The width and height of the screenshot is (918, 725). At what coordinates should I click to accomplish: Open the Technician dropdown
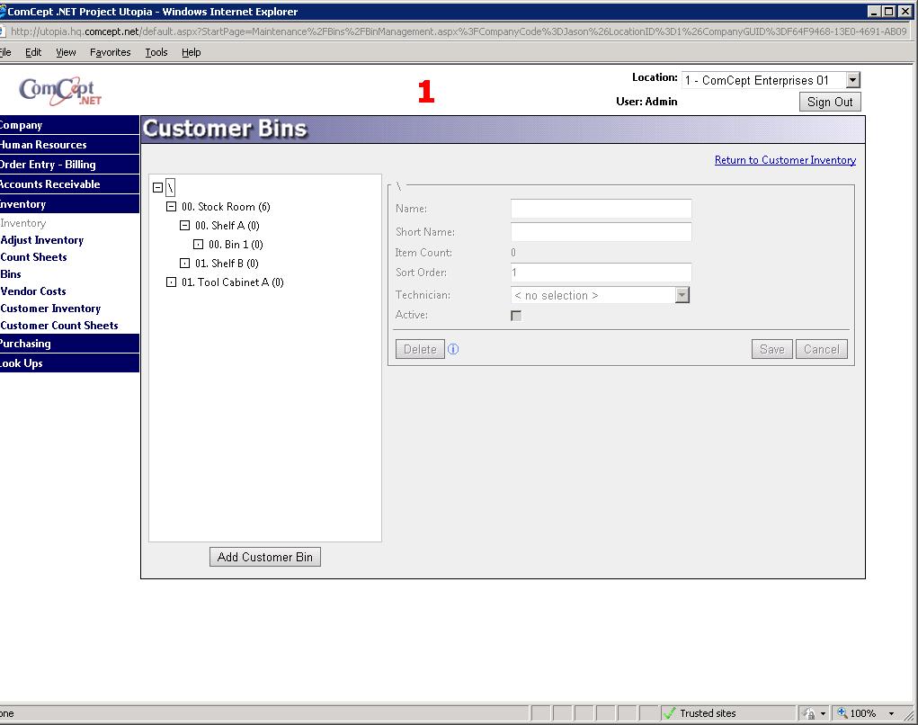click(x=682, y=295)
